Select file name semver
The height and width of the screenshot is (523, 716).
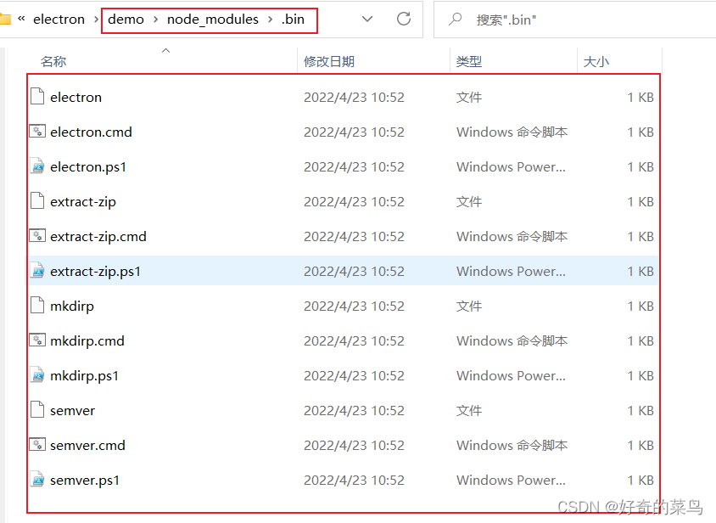[x=73, y=411]
